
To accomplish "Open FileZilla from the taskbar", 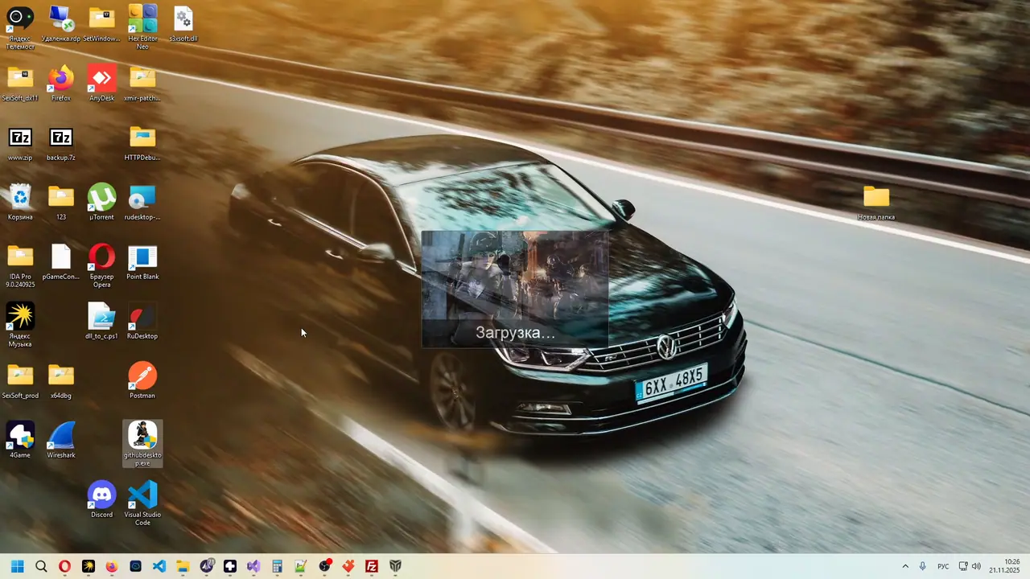I will pos(372,566).
